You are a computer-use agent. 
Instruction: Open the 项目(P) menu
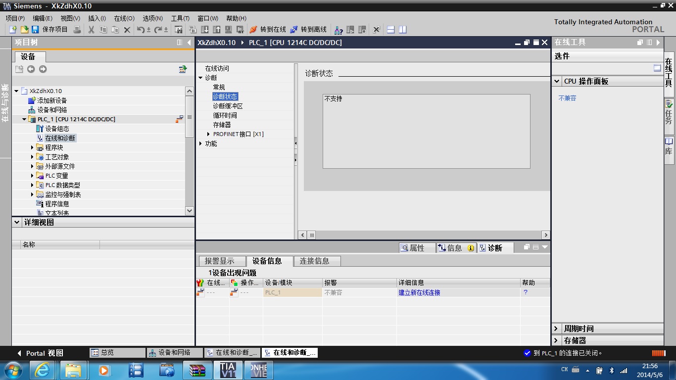point(15,18)
